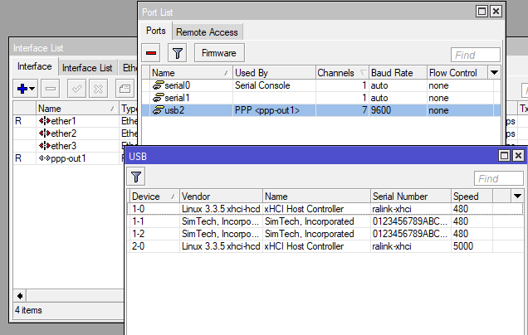Close the USB window
Screen dimensions: 528x335
(x=518, y=156)
